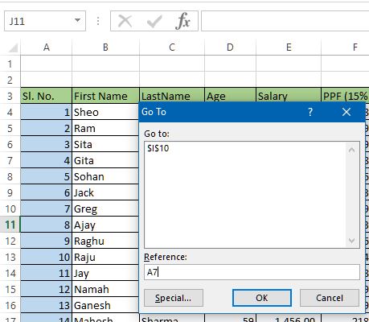Click the Go to list scroll down arrow
Viewport: 369px width, 322px height.
351,241
